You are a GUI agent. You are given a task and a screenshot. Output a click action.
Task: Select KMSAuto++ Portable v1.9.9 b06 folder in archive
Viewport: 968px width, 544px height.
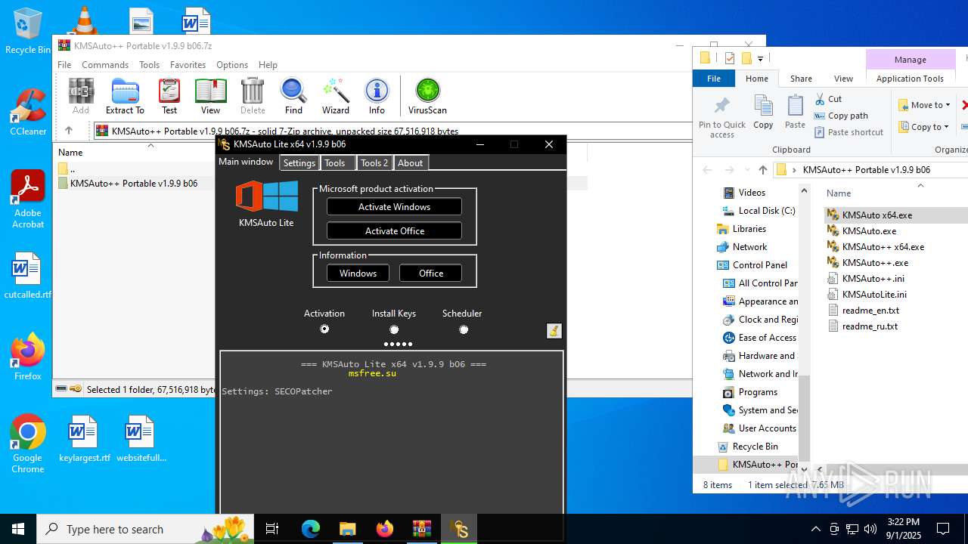click(x=129, y=184)
